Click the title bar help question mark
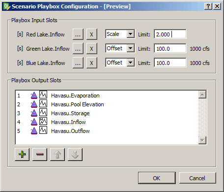Viewport: 224px width, 192px height. click(x=208, y=6)
